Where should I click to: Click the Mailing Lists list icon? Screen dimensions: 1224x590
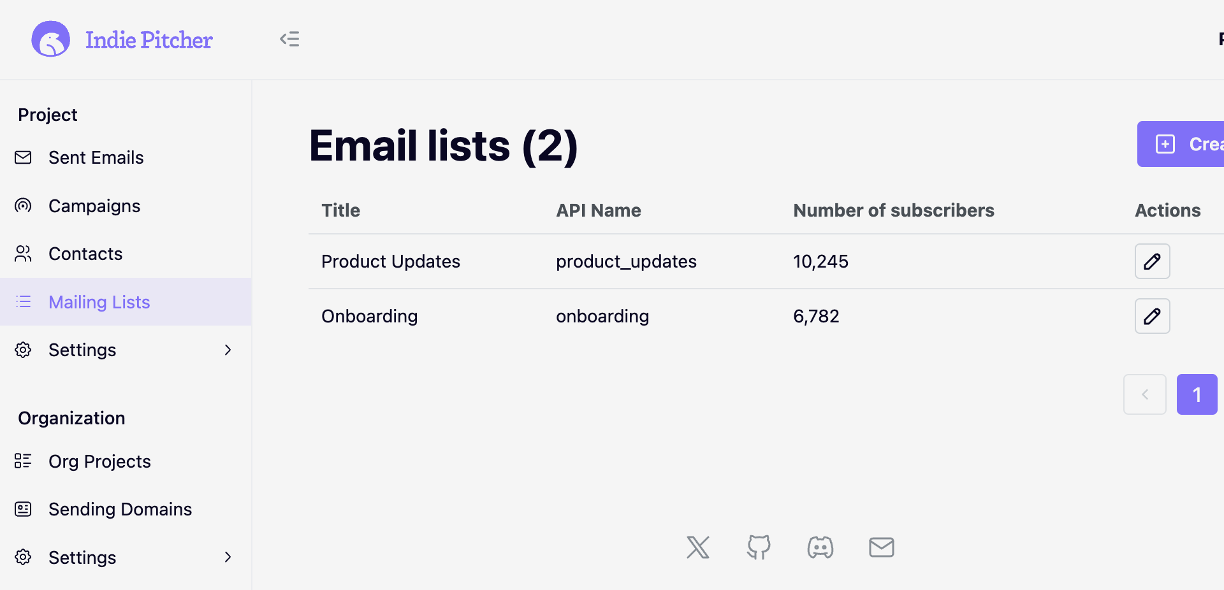[23, 301]
